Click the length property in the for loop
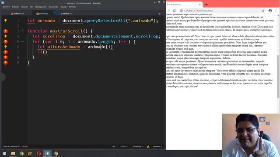This screenshot has width=280, height=157. 105,41
